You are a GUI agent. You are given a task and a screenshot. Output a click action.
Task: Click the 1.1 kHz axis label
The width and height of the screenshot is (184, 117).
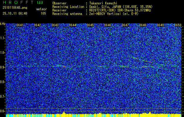click(x=3, y=38)
